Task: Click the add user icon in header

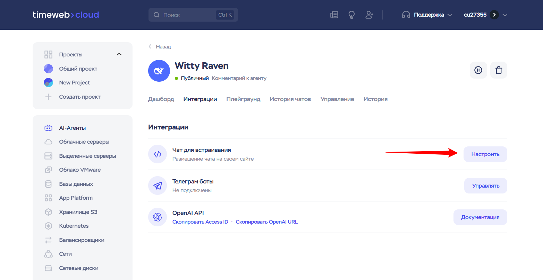Action: coord(369,15)
